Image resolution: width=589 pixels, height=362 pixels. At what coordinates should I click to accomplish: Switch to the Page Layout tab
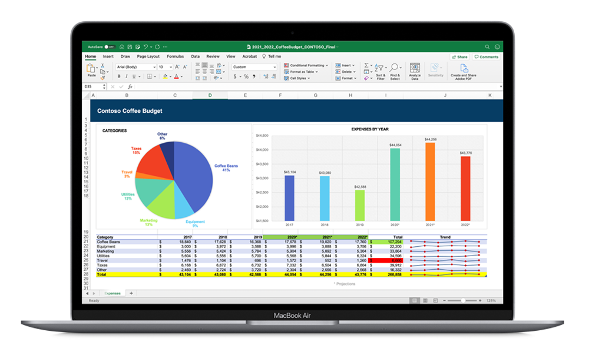[148, 56]
